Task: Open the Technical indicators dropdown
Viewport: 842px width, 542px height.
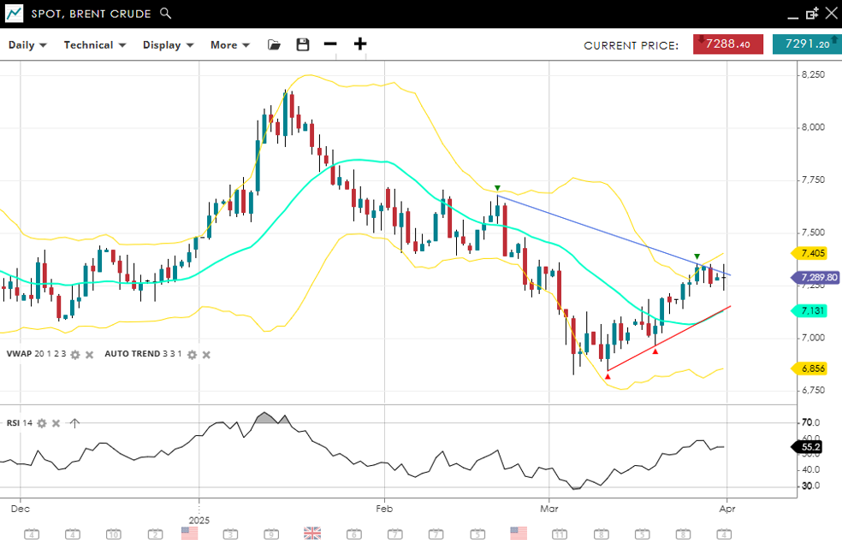Action: tap(95, 44)
